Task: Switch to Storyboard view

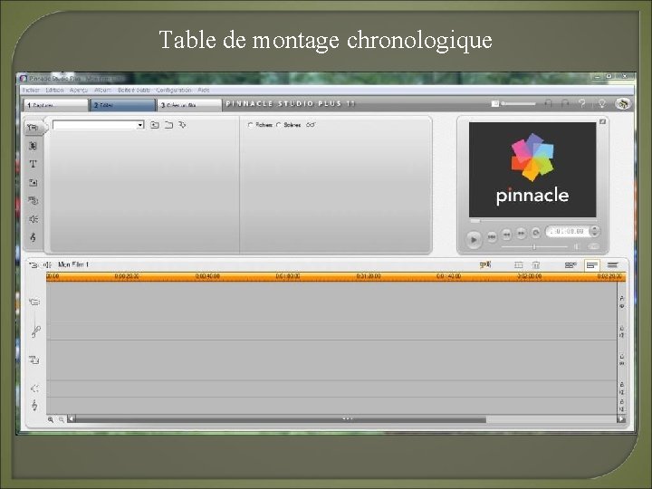Action: click(570, 264)
